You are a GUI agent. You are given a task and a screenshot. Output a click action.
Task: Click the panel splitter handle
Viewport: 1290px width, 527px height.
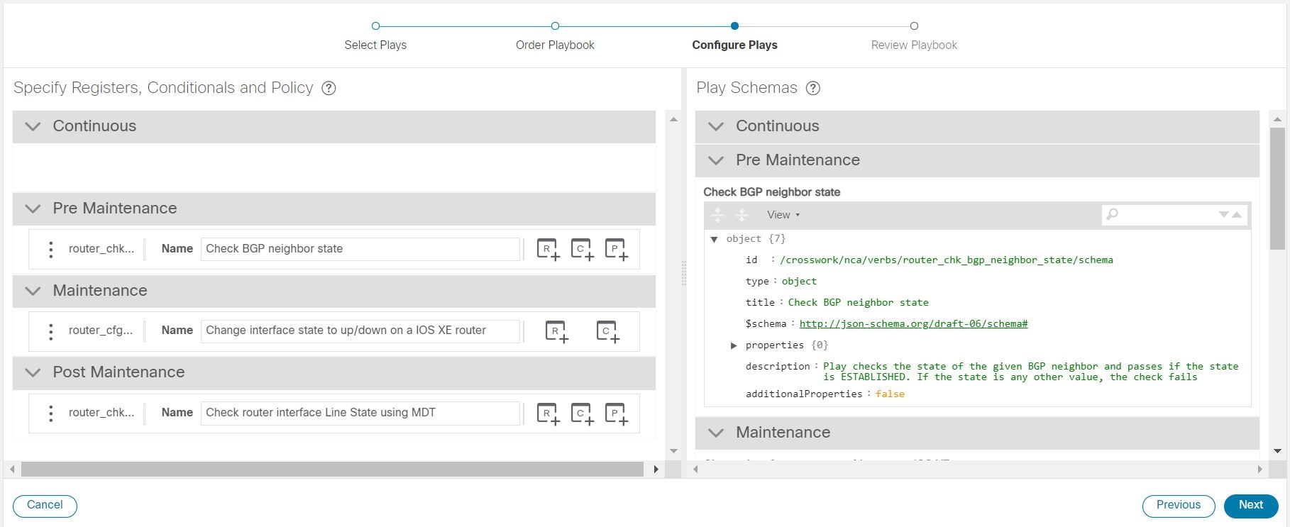(684, 273)
